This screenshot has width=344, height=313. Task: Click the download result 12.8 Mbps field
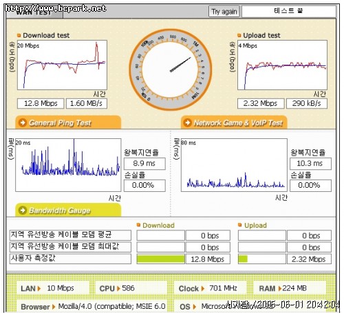41,103
